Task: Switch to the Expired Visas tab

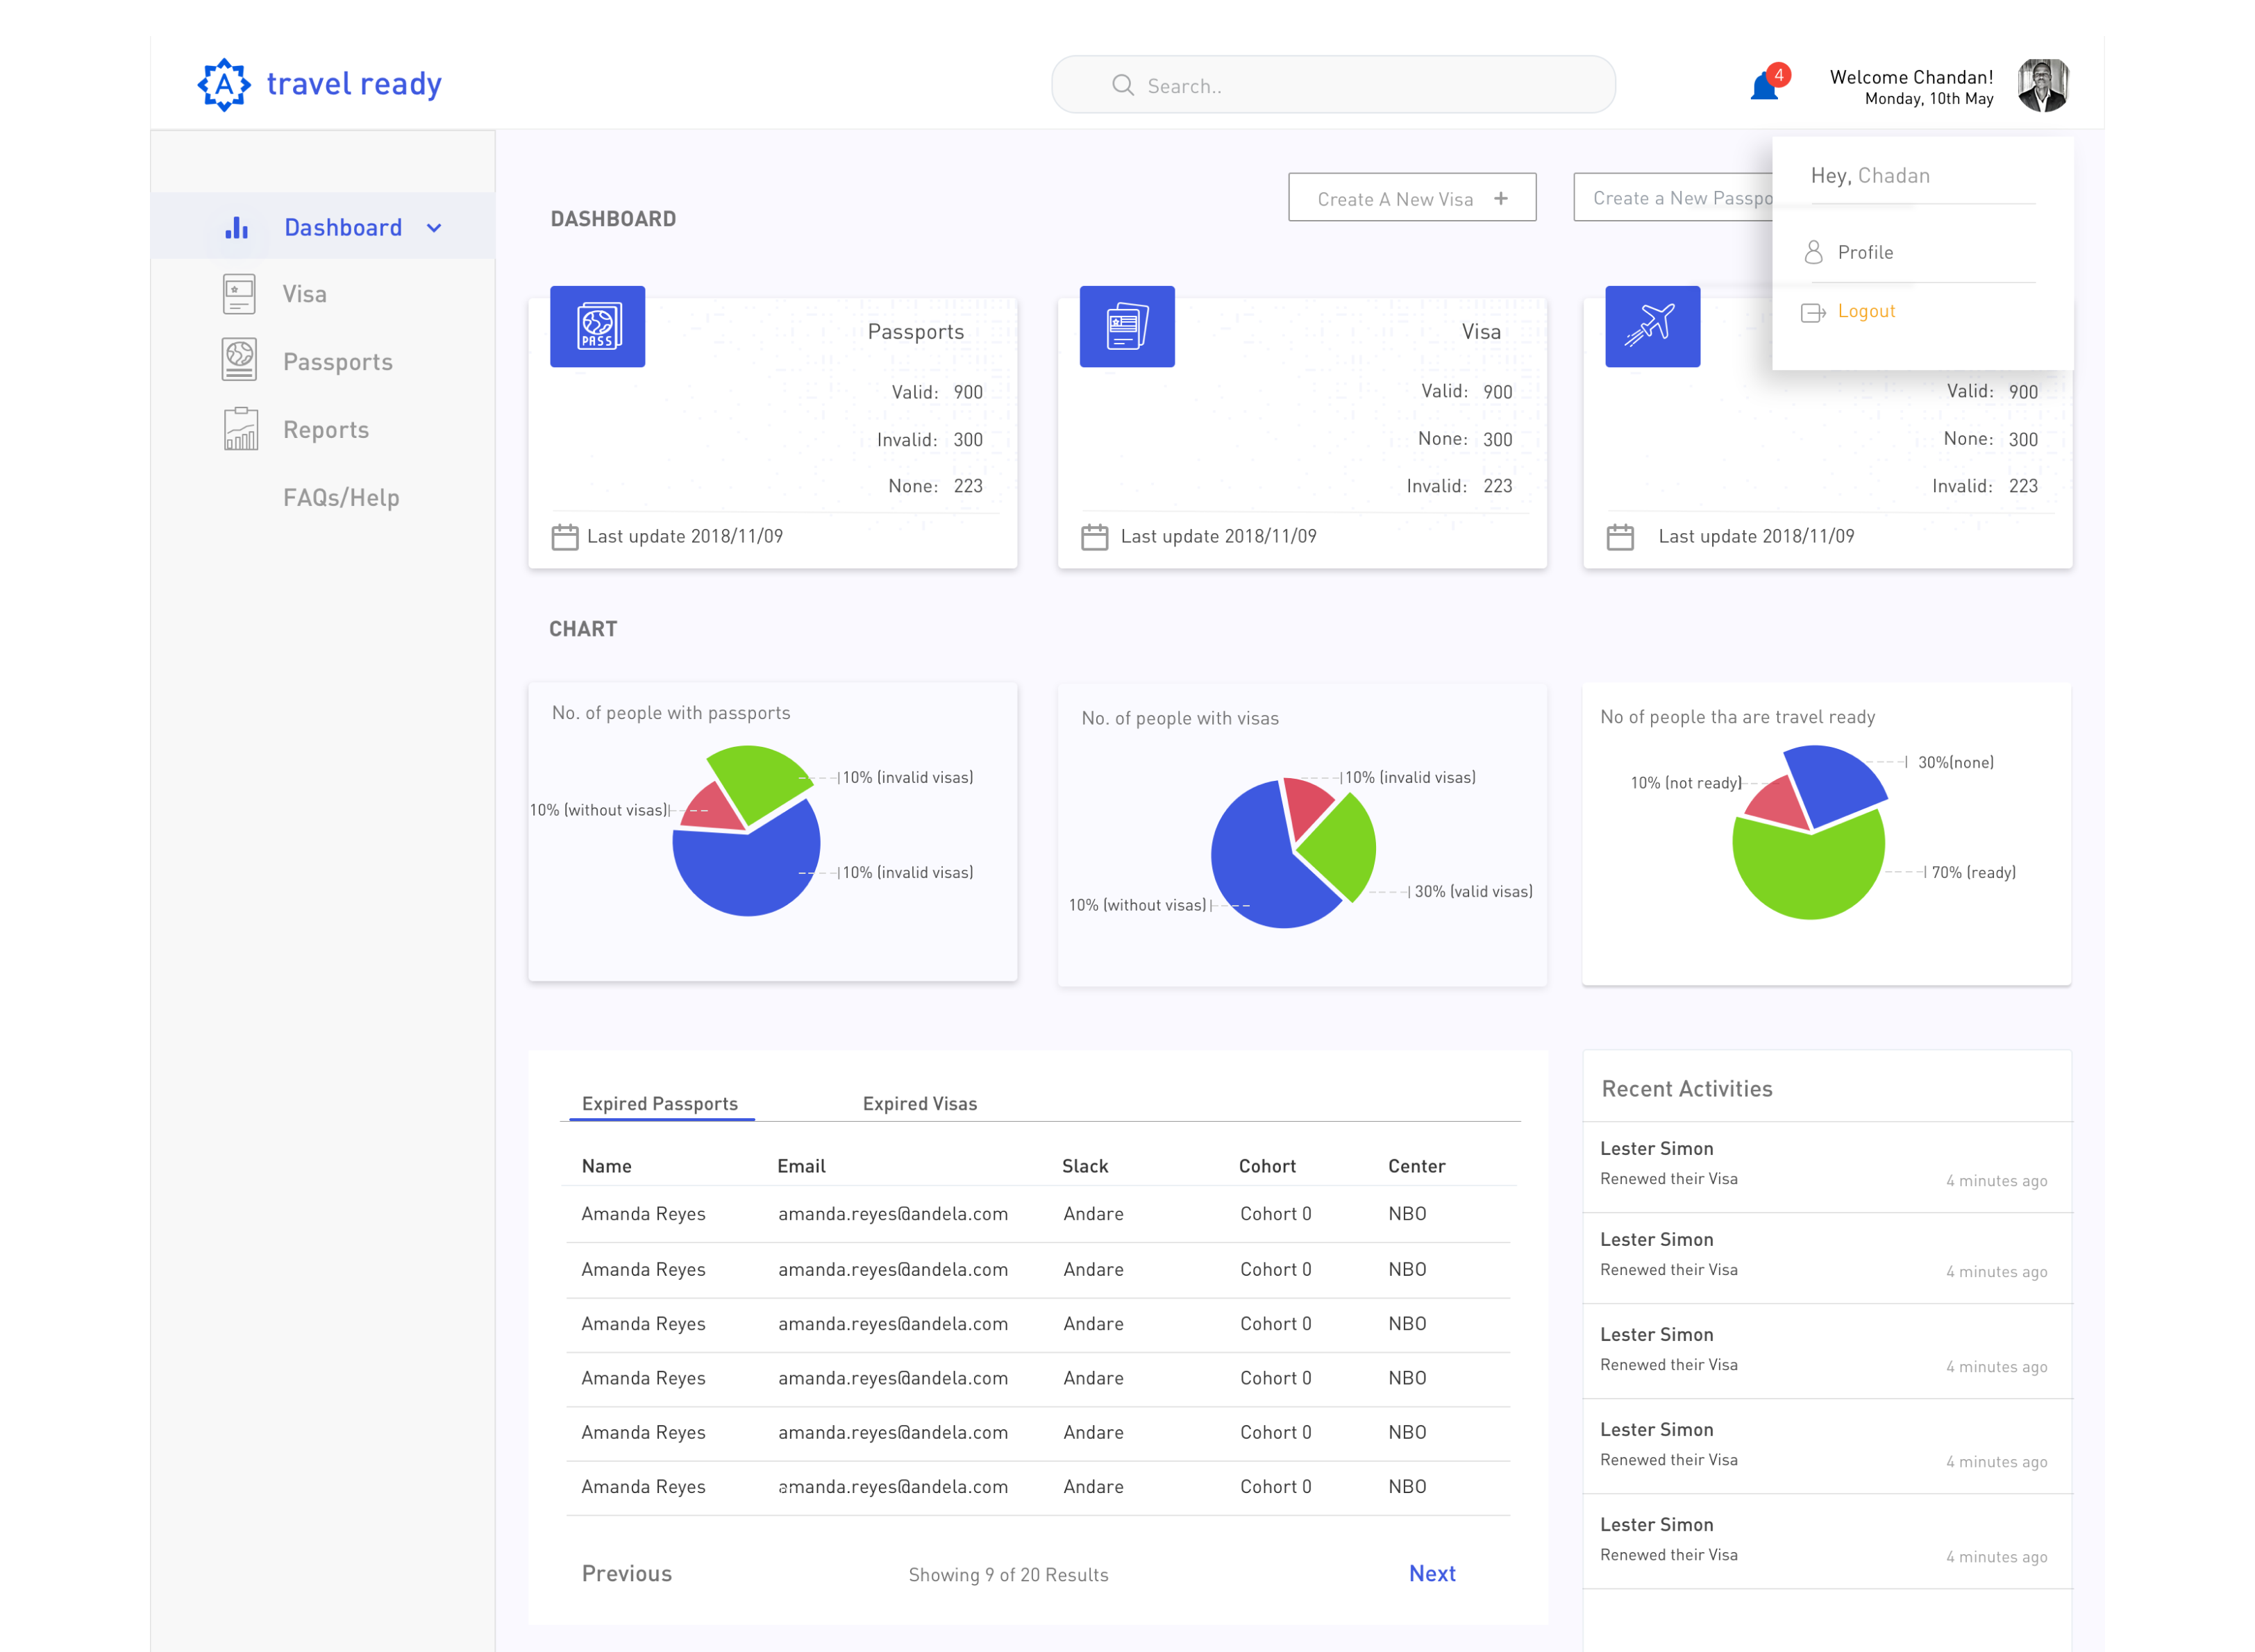Action: pyautogui.click(x=919, y=1104)
